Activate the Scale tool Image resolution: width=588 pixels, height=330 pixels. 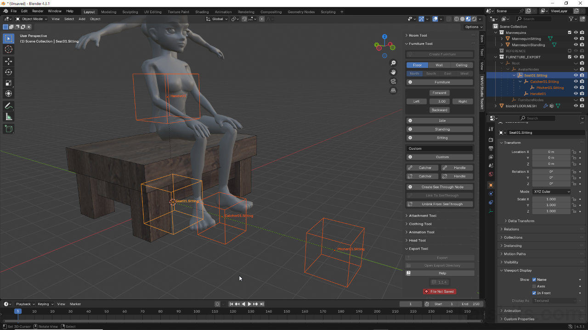point(8,83)
